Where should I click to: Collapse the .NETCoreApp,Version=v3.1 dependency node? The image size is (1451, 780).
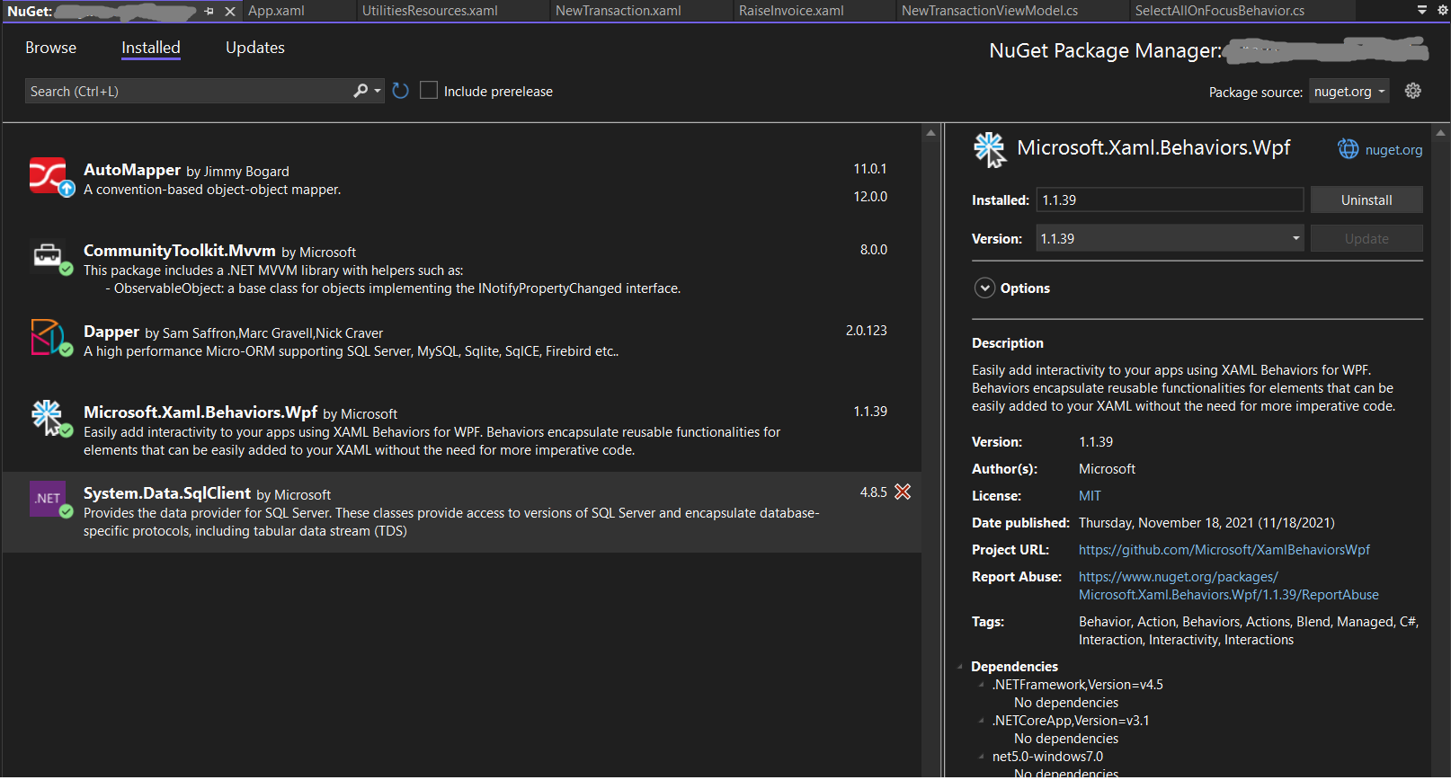point(981,721)
